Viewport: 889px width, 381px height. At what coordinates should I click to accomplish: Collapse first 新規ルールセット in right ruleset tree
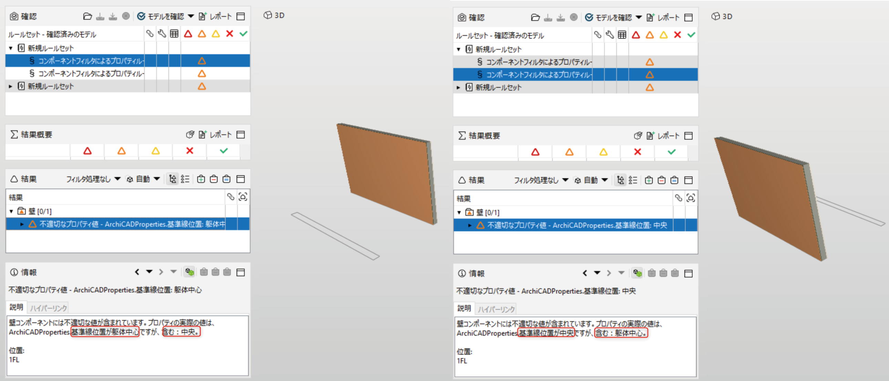click(459, 49)
